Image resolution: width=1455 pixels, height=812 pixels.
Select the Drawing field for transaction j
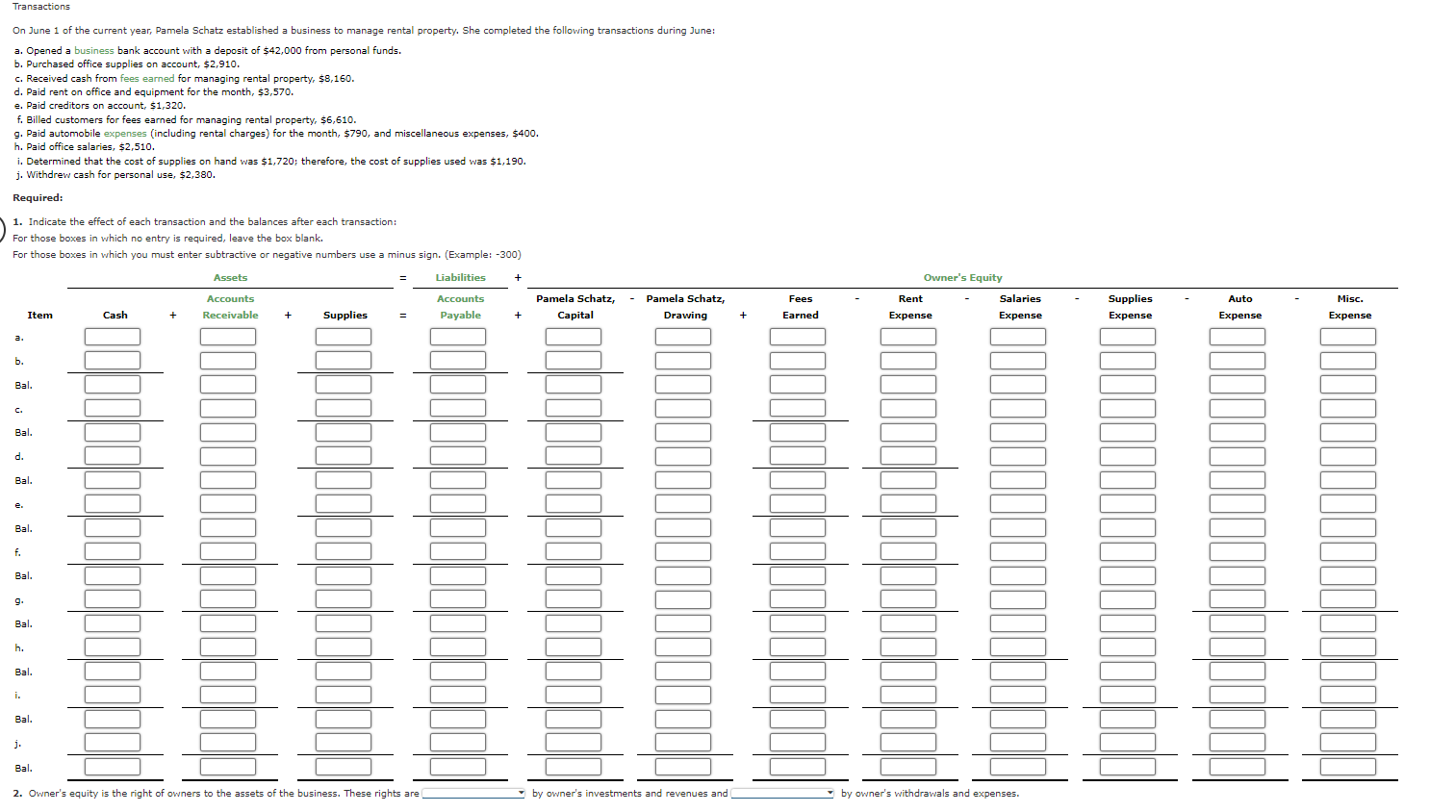[x=683, y=743]
